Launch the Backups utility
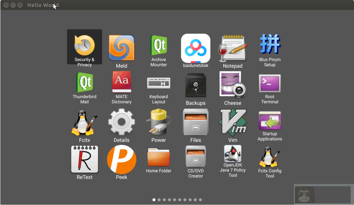 196,85
